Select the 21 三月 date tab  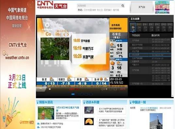pyautogui.click(x=164, y=27)
